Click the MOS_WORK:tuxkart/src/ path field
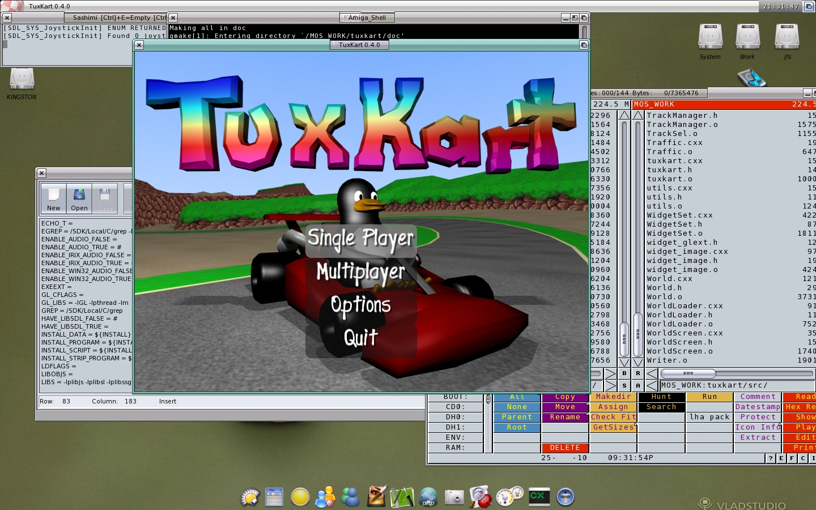The width and height of the screenshot is (816, 510). coord(737,385)
